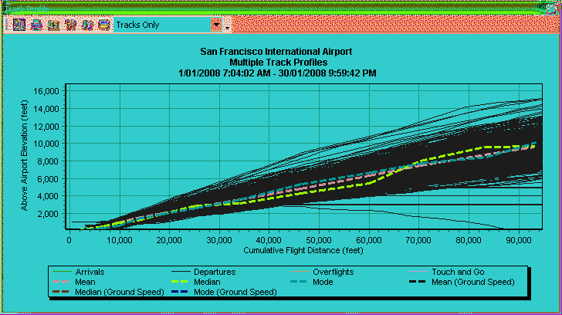This screenshot has height=315, width=562.
Task: Open the Tracks Only dropdown arrow
Action: pyautogui.click(x=216, y=25)
